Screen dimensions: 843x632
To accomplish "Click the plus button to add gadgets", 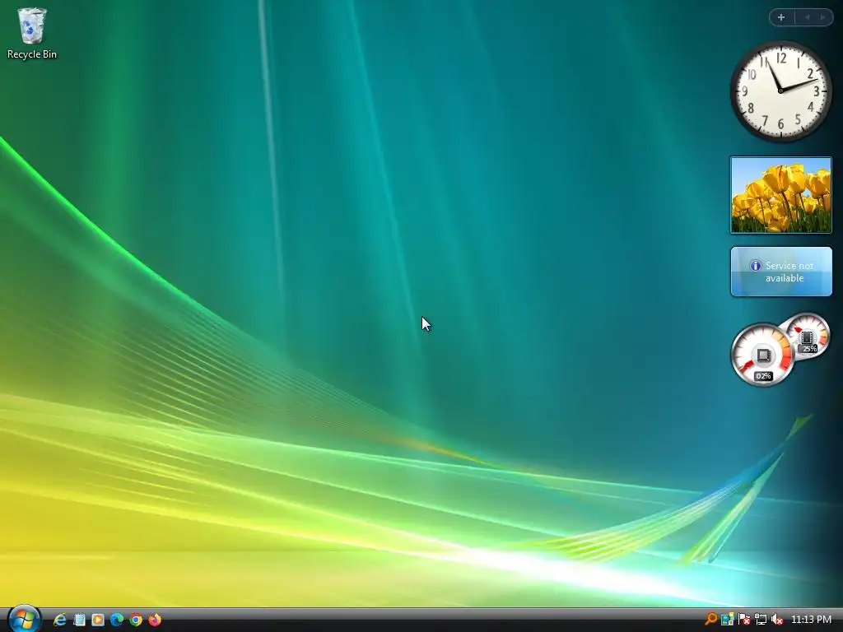I will coord(781,17).
